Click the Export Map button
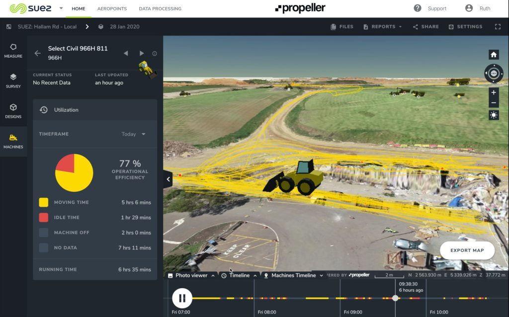The height and width of the screenshot is (317, 509). (x=466, y=250)
